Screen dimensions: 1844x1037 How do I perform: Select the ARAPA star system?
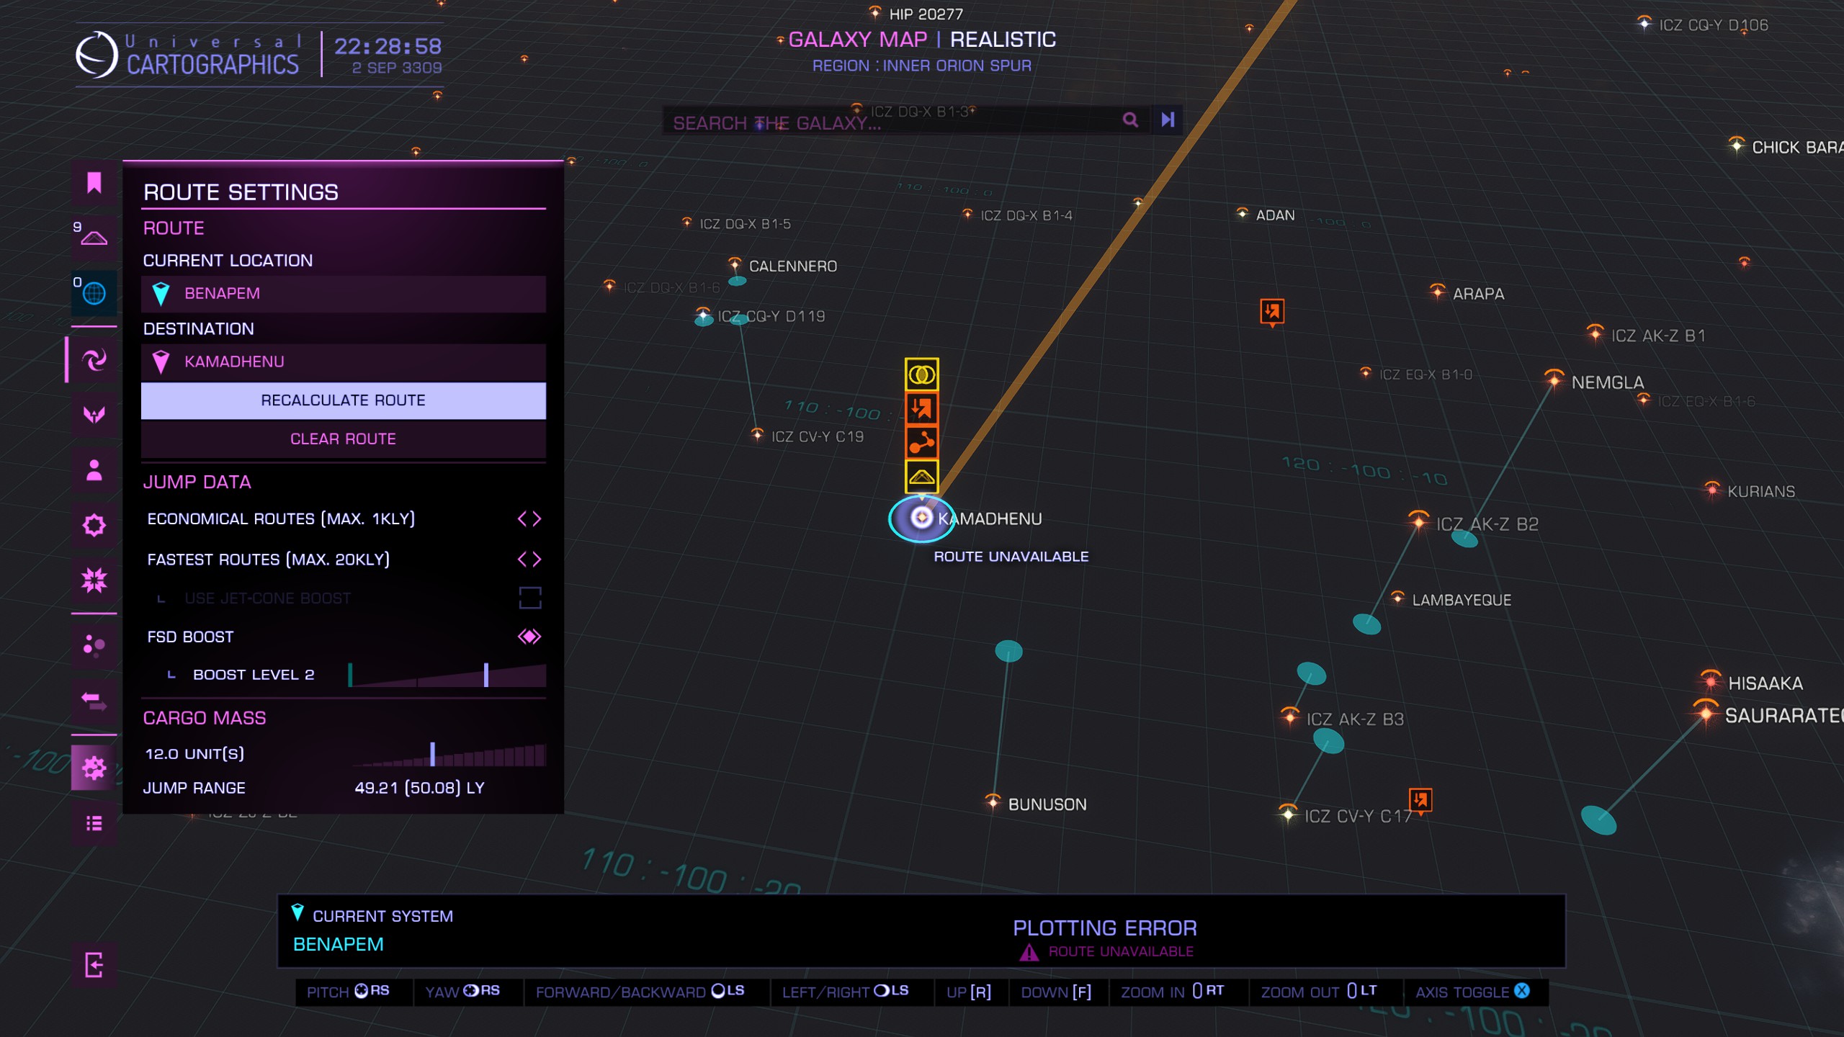1438,291
